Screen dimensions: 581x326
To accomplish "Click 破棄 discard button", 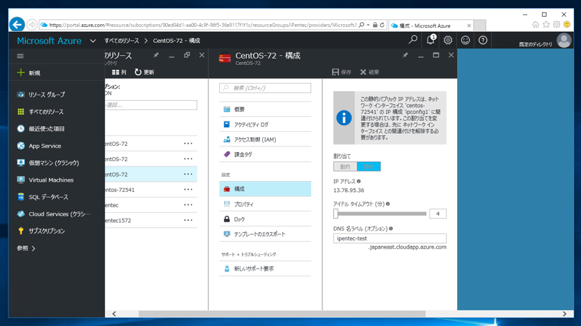I will tap(370, 72).
